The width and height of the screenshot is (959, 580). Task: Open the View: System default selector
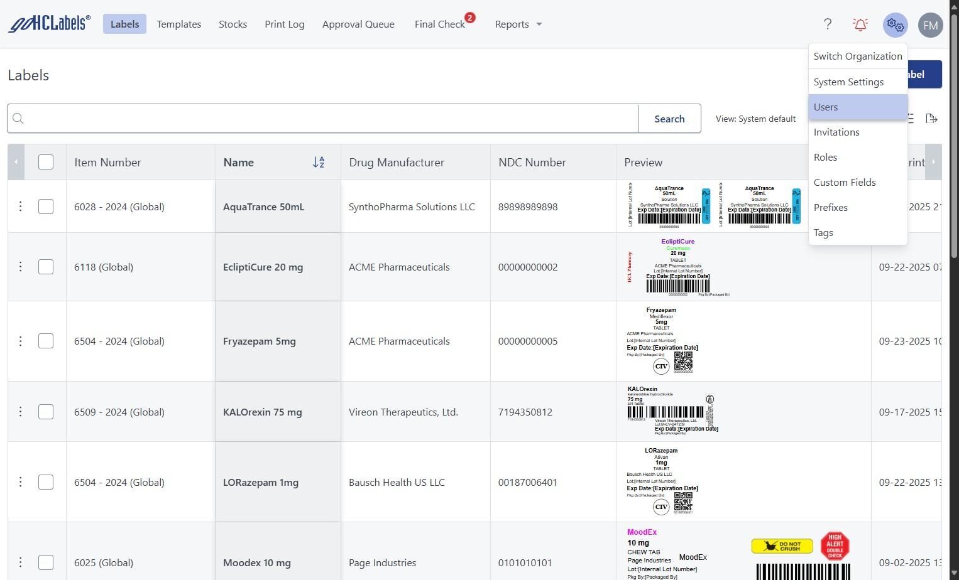coord(755,119)
